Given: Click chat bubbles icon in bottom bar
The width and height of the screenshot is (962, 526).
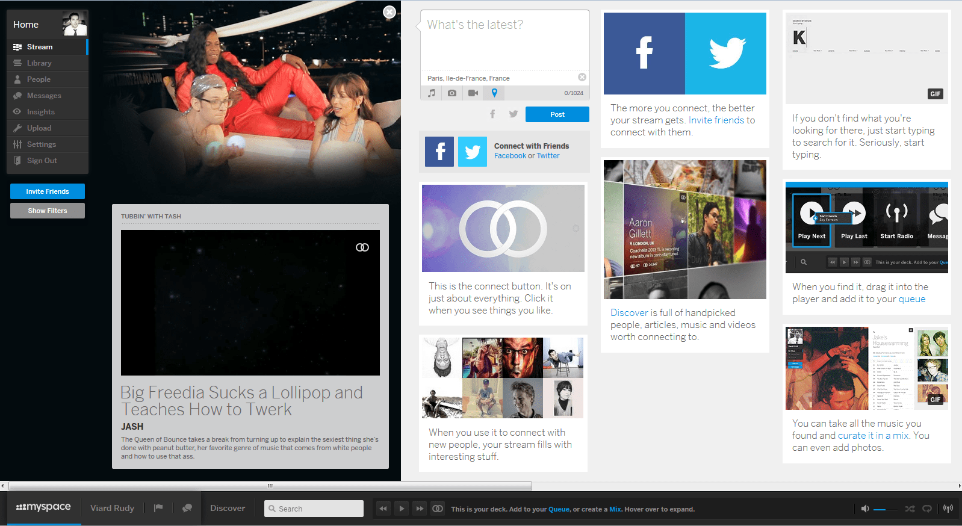Looking at the screenshot, I should point(187,508).
